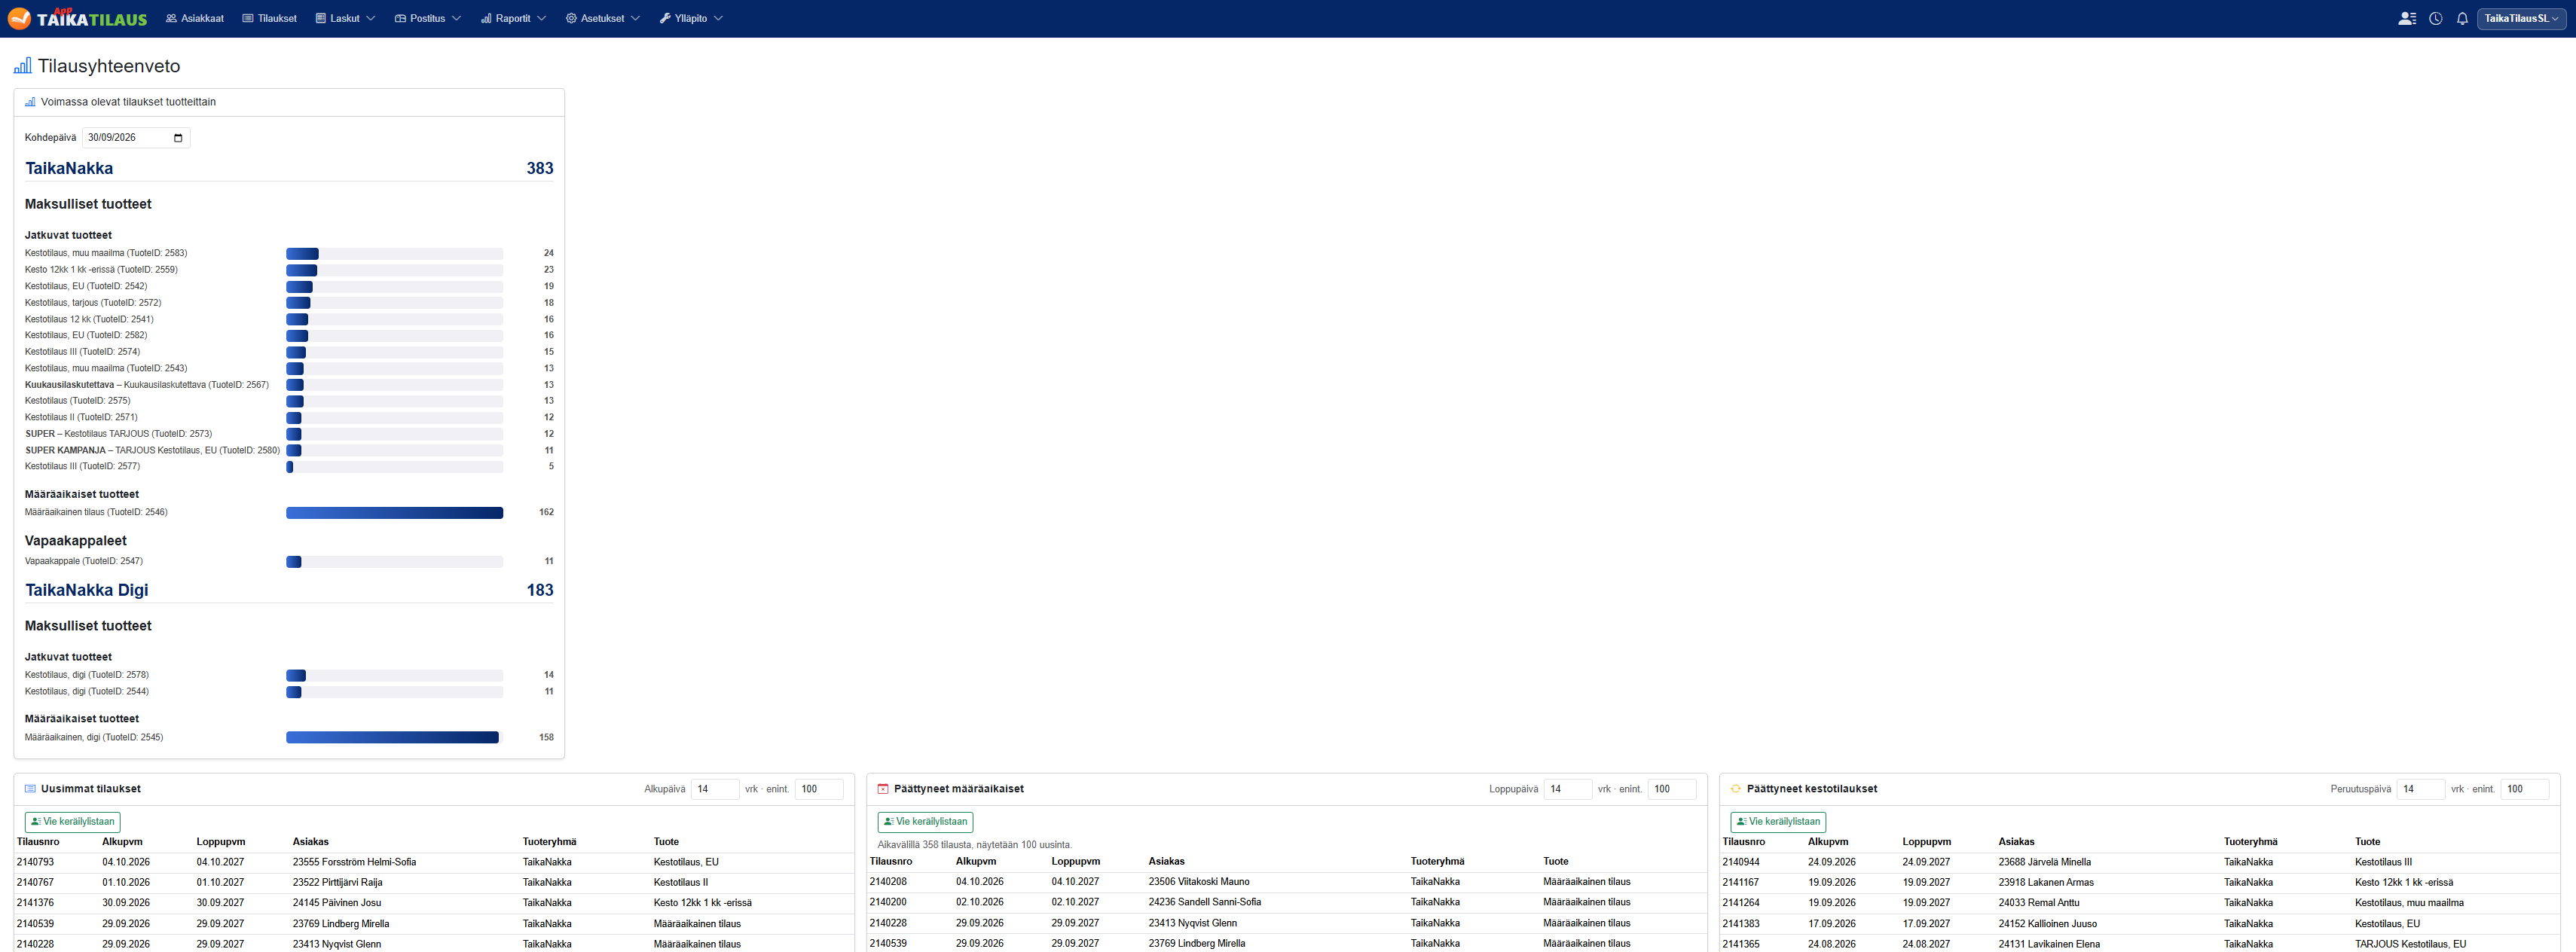Focus the Alkupäivä days field

click(715, 789)
